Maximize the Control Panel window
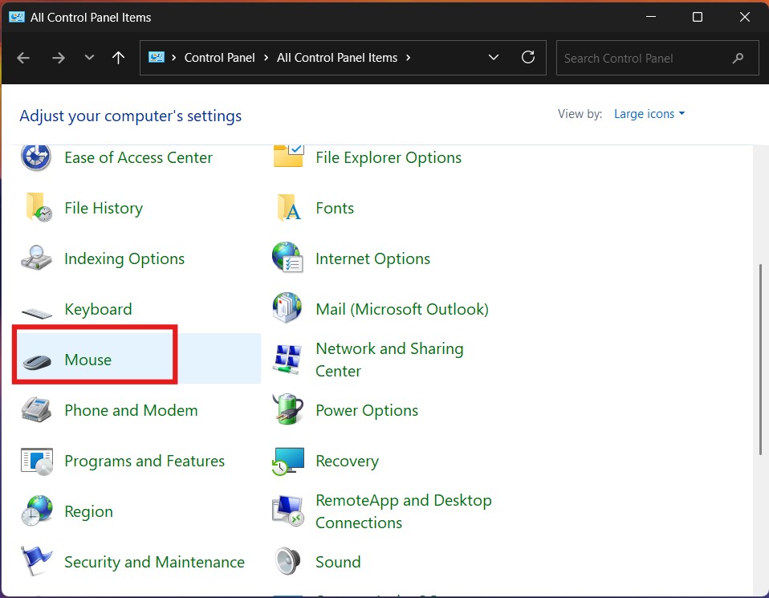The image size is (769, 598). click(698, 17)
